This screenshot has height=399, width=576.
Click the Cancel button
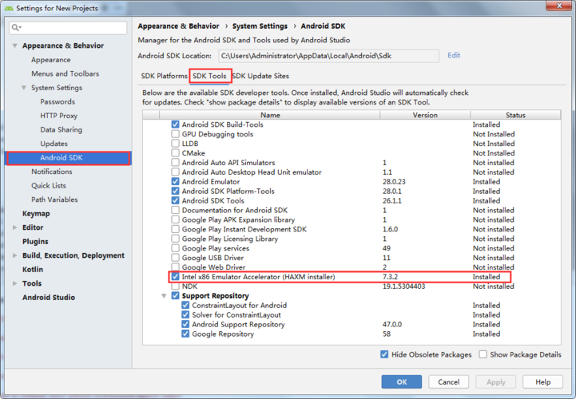448,381
